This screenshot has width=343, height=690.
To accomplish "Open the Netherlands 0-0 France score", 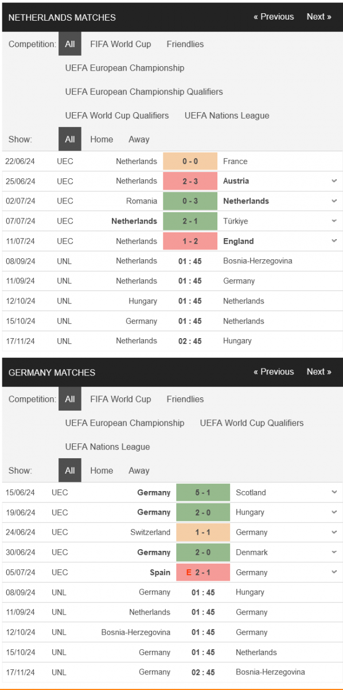I will (x=190, y=162).
